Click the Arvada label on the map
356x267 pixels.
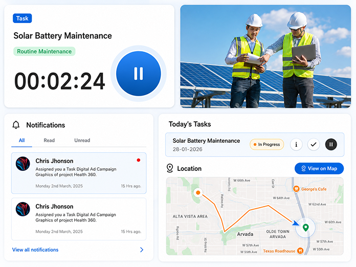[x=245, y=234]
